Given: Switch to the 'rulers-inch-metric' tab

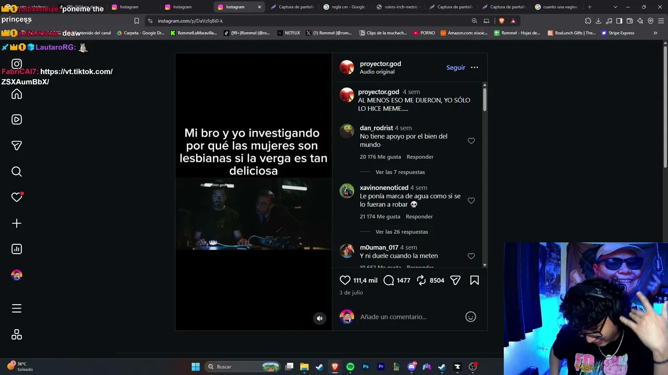Looking at the screenshot, I should [398, 7].
